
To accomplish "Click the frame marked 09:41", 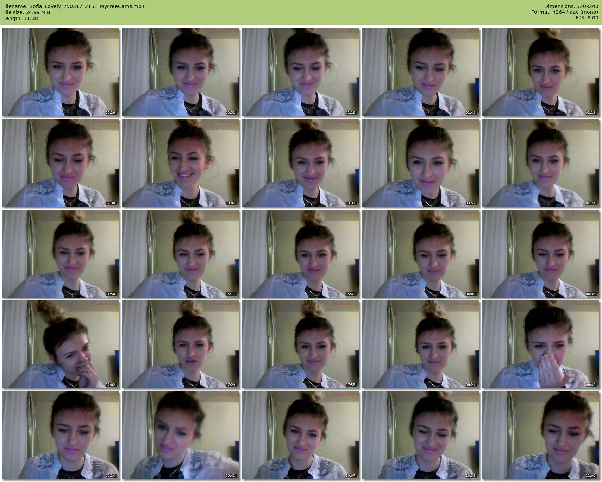I will (x=181, y=435).
